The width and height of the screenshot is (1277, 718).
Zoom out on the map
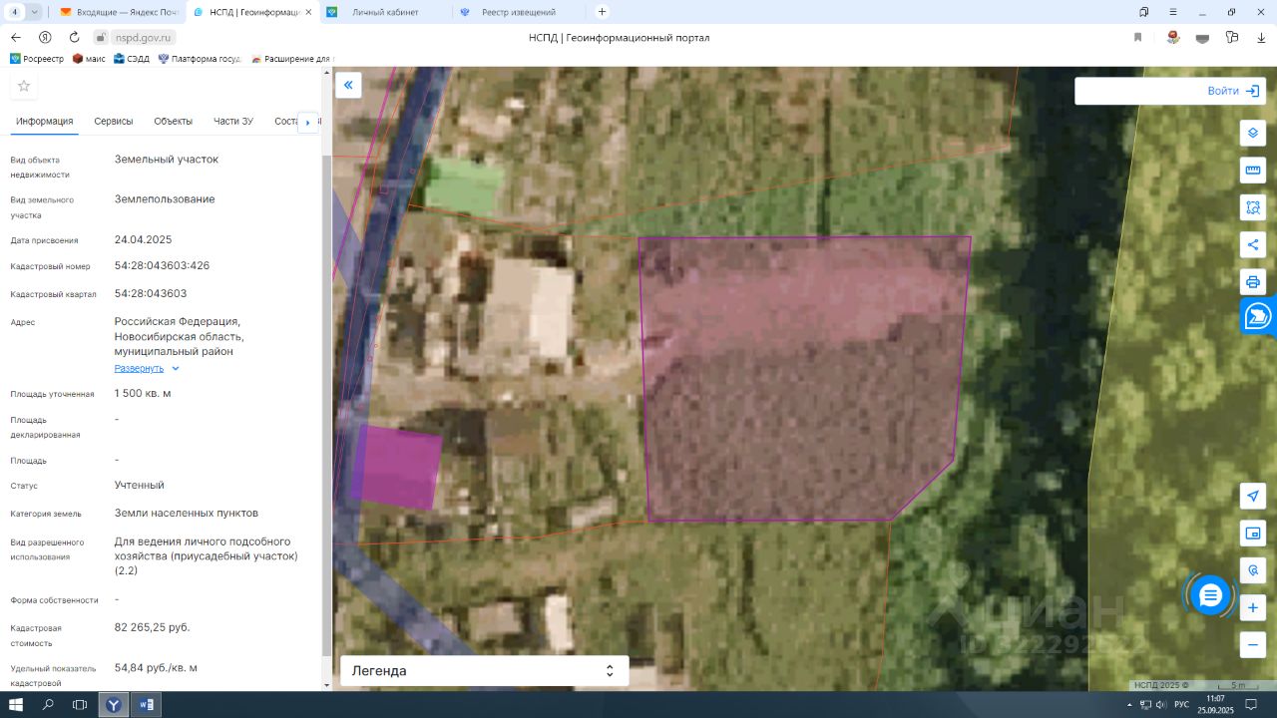pyautogui.click(x=1253, y=644)
